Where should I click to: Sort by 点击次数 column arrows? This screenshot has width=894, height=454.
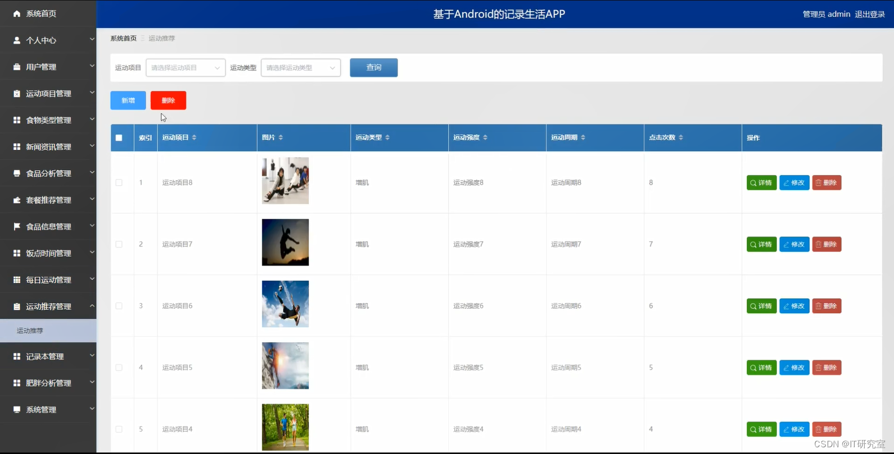(681, 137)
